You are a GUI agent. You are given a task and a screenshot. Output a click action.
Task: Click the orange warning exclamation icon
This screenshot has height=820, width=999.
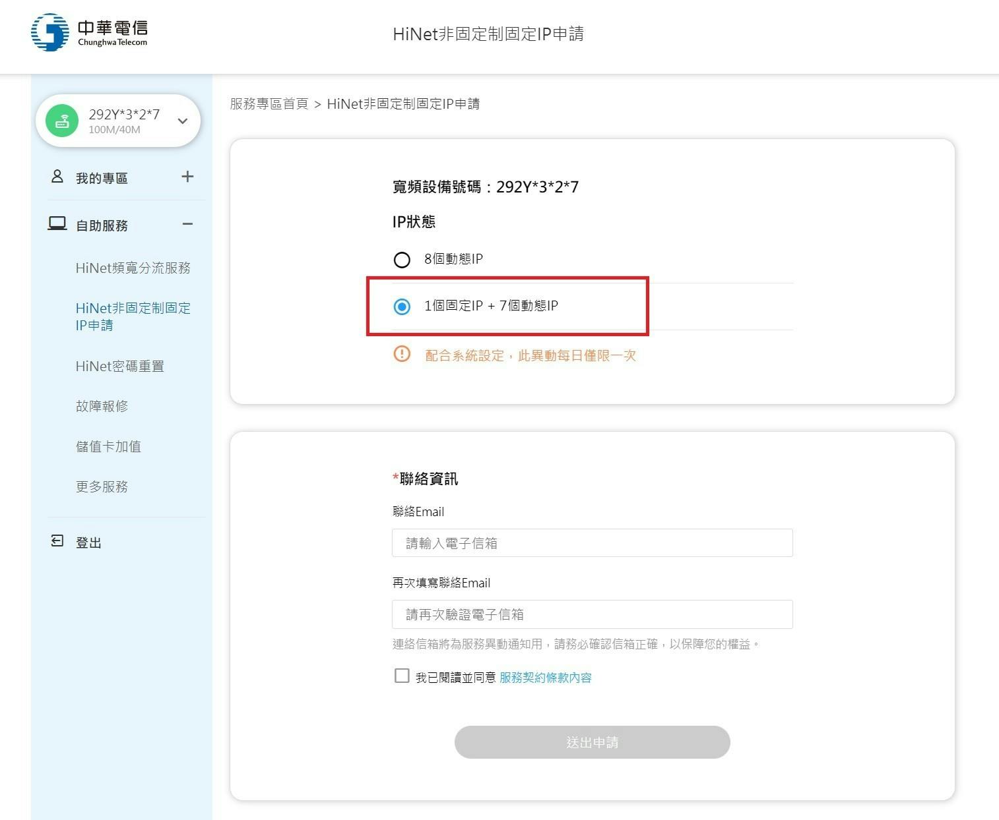402,355
